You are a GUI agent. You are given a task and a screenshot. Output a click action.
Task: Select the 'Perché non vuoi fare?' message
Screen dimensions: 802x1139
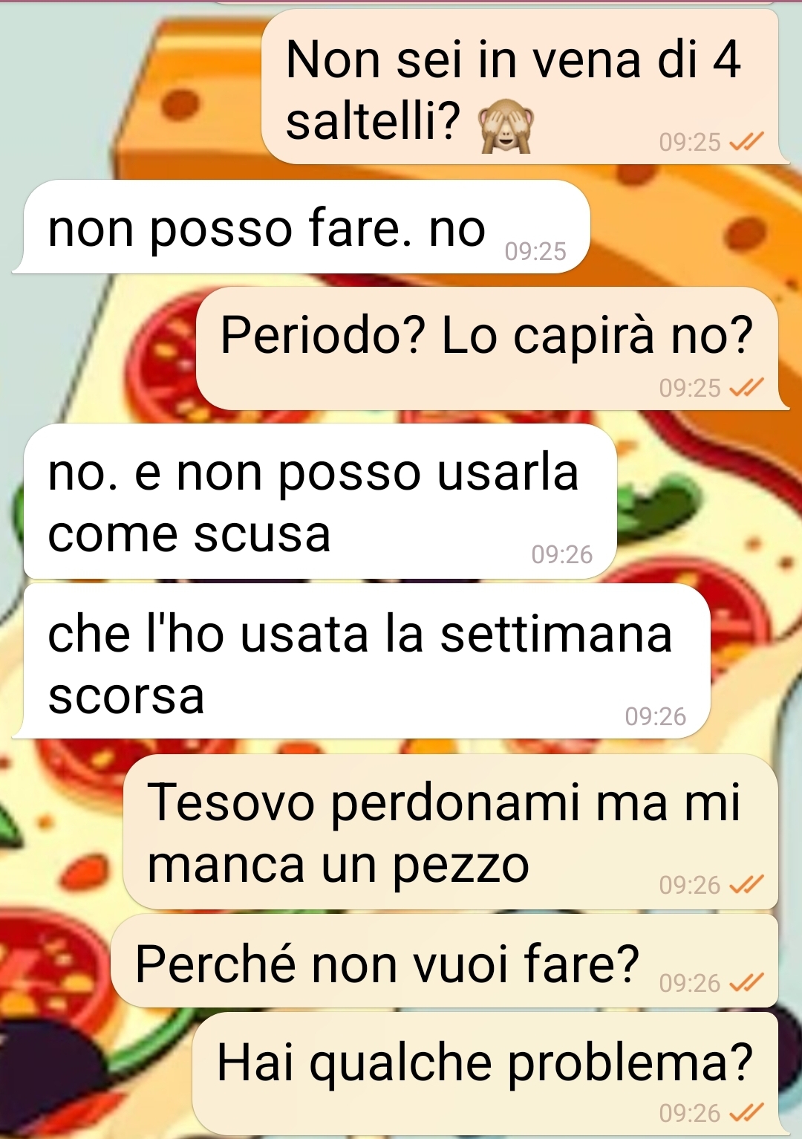(x=446, y=961)
